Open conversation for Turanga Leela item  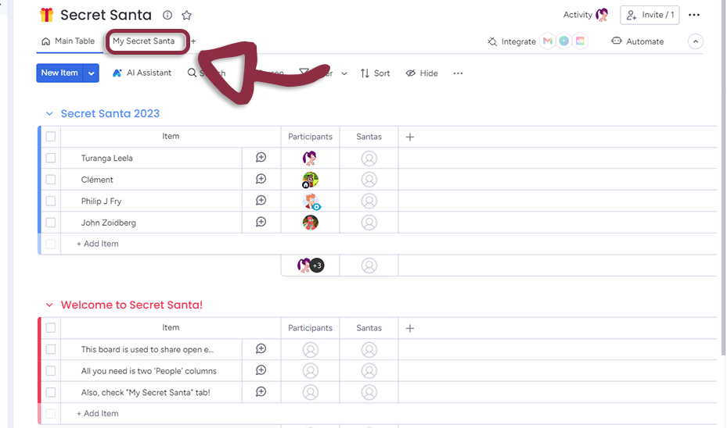click(x=261, y=158)
